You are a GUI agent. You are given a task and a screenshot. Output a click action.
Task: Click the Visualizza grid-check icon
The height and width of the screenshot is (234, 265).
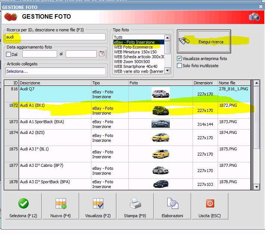pos(98,203)
